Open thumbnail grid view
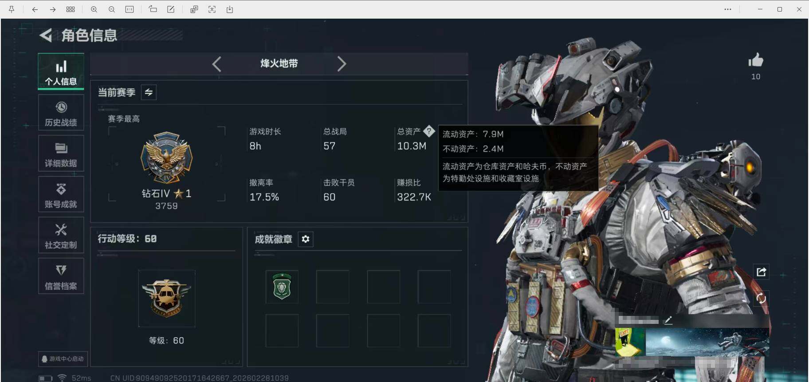Viewport: 809px width, 382px height. click(x=71, y=9)
